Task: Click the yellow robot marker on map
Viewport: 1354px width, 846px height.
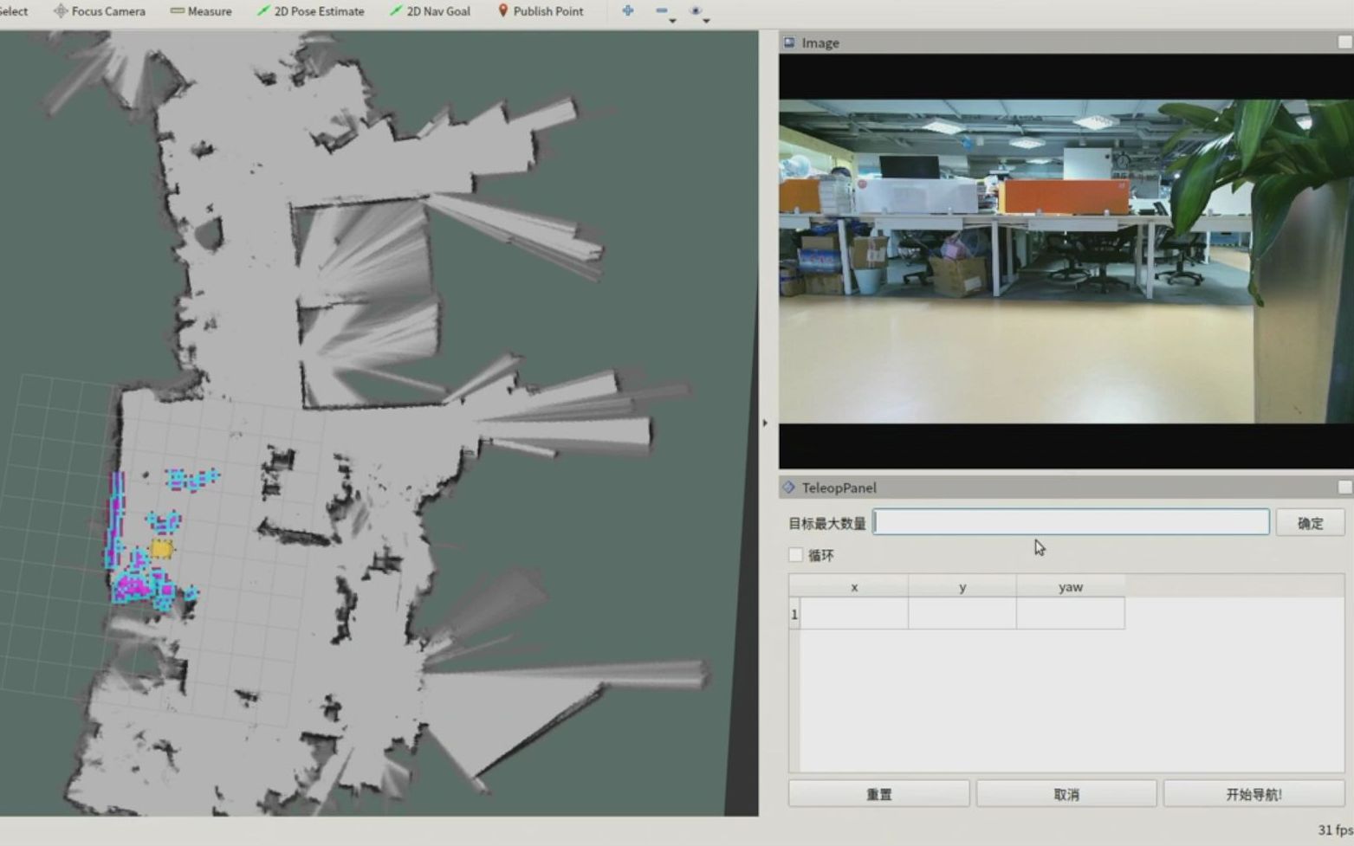Action: (x=161, y=548)
